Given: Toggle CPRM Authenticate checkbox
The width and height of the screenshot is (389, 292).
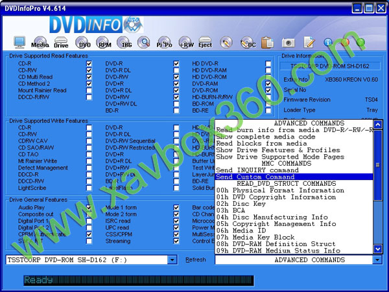Looking at the screenshot, I should pos(89,234).
